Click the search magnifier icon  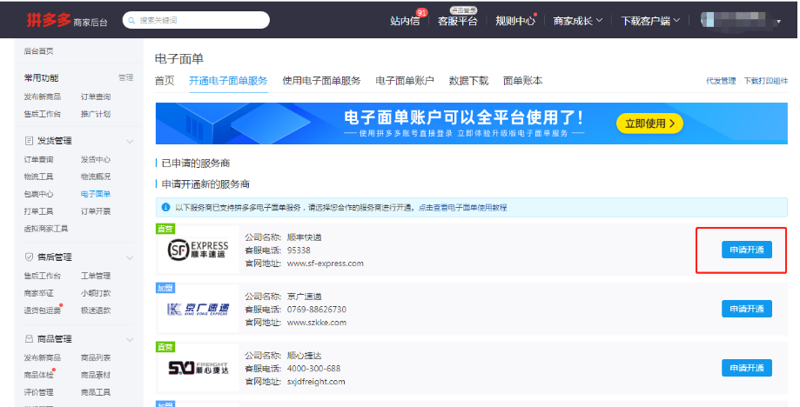click(131, 20)
